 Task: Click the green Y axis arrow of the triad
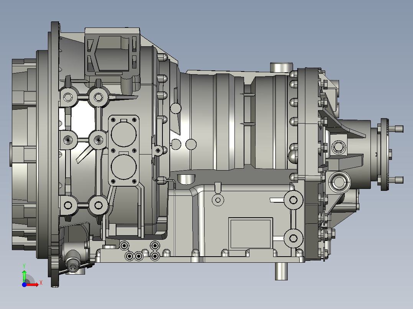[24, 276]
